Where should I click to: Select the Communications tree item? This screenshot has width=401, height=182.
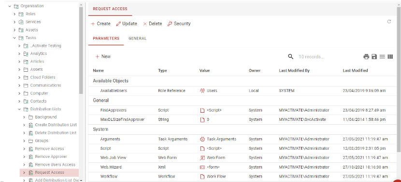tap(45, 85)
